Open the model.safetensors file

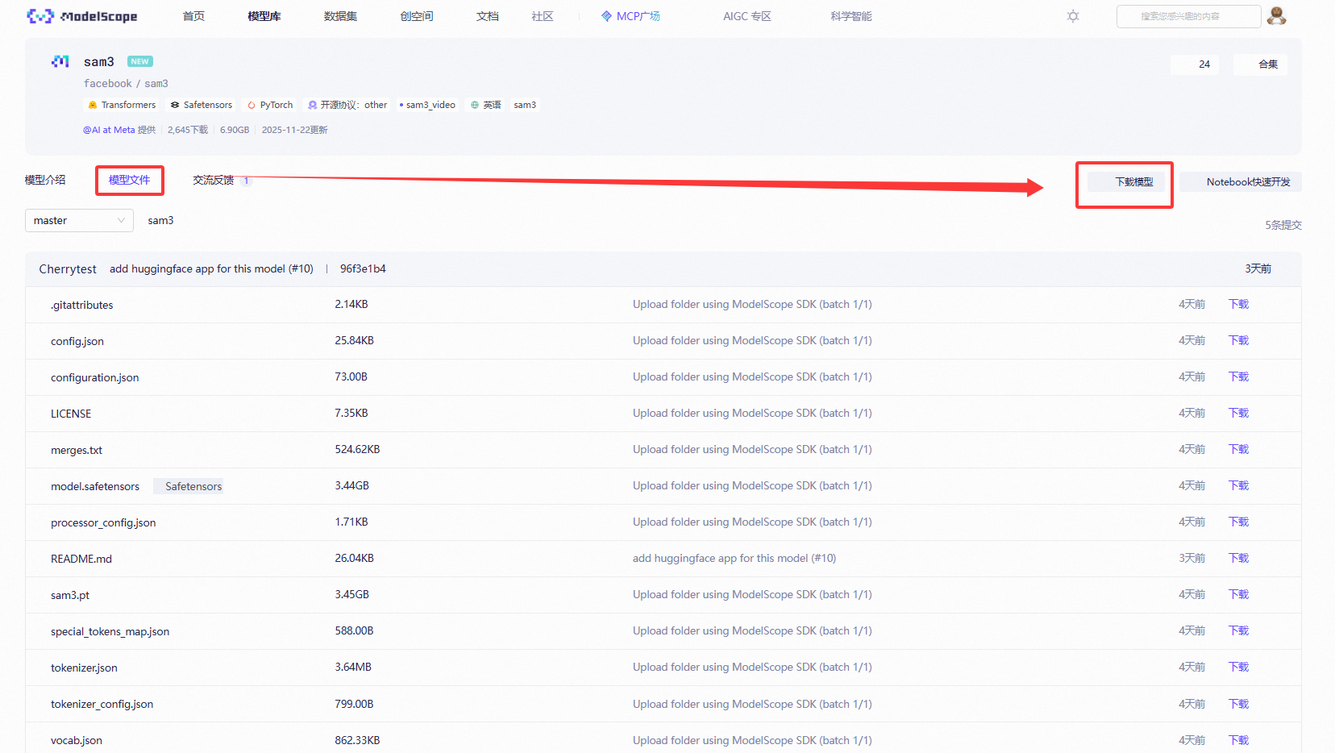pos(95,486)
